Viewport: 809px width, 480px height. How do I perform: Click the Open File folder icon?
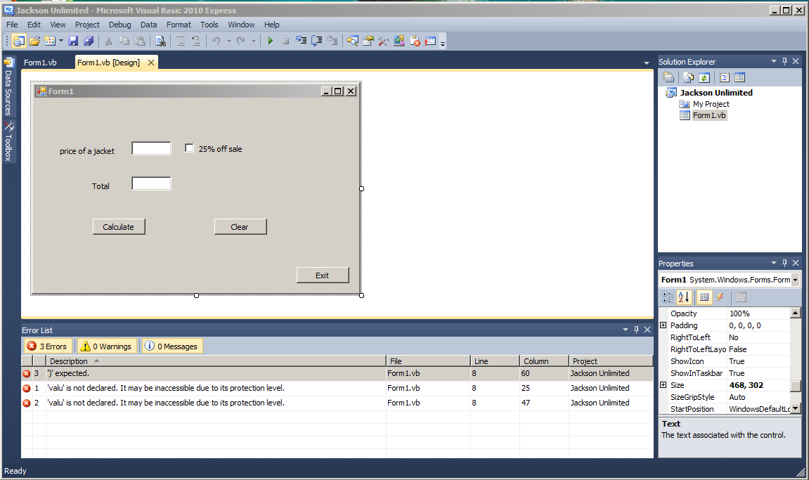pos(34,41)
